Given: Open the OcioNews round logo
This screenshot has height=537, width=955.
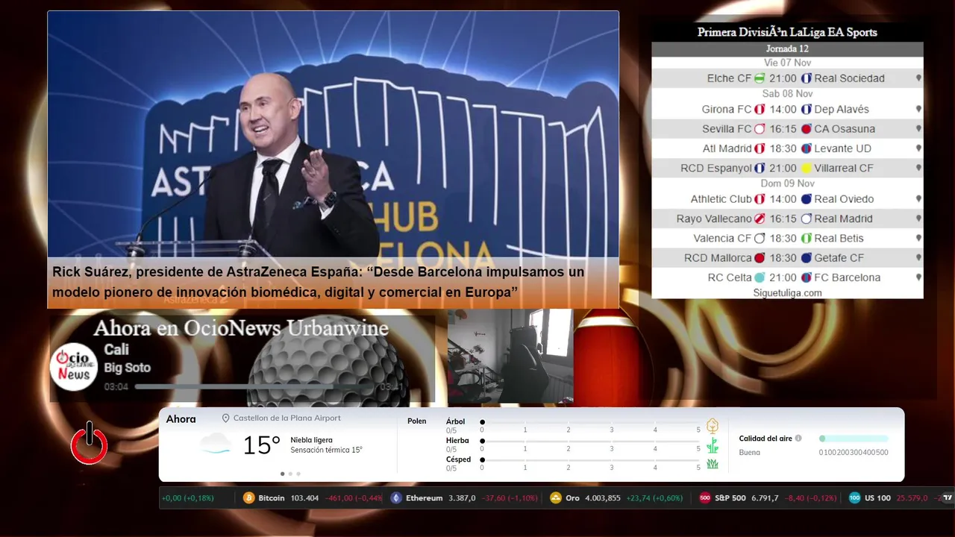Looking at the screenshot, I should pyautogui.click(x=74, y=367).
